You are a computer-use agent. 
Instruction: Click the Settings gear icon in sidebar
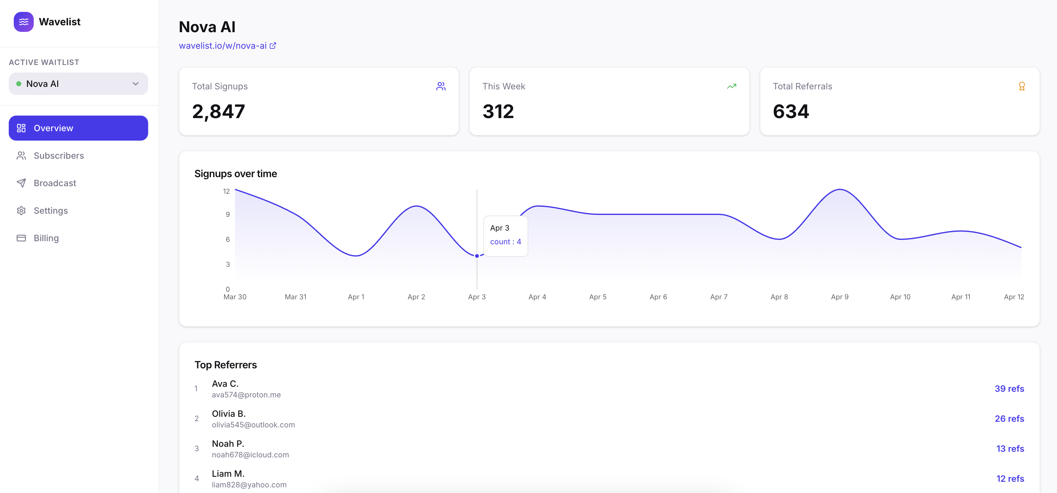pos(21,210)
